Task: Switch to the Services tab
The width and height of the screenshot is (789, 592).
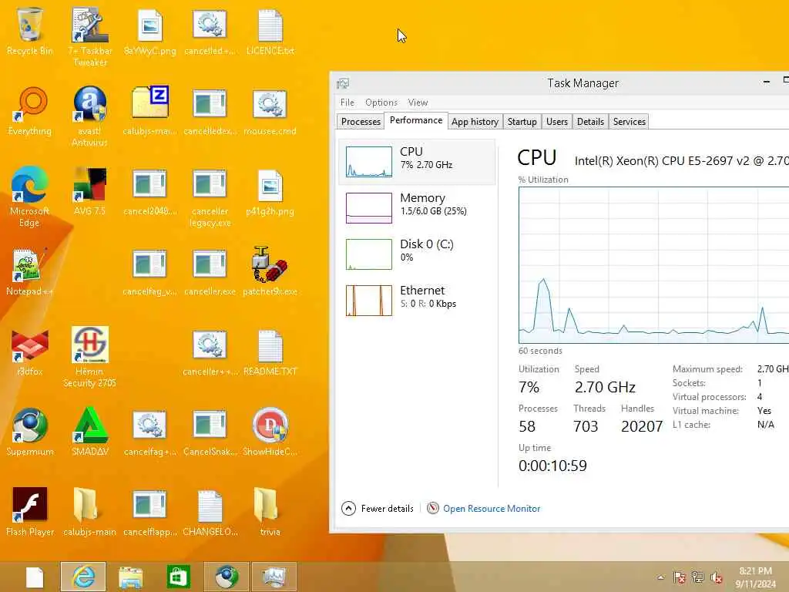Action: click(629, 121)
